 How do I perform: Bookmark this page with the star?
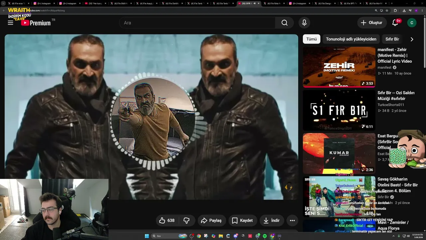click(x=387, y=10)
